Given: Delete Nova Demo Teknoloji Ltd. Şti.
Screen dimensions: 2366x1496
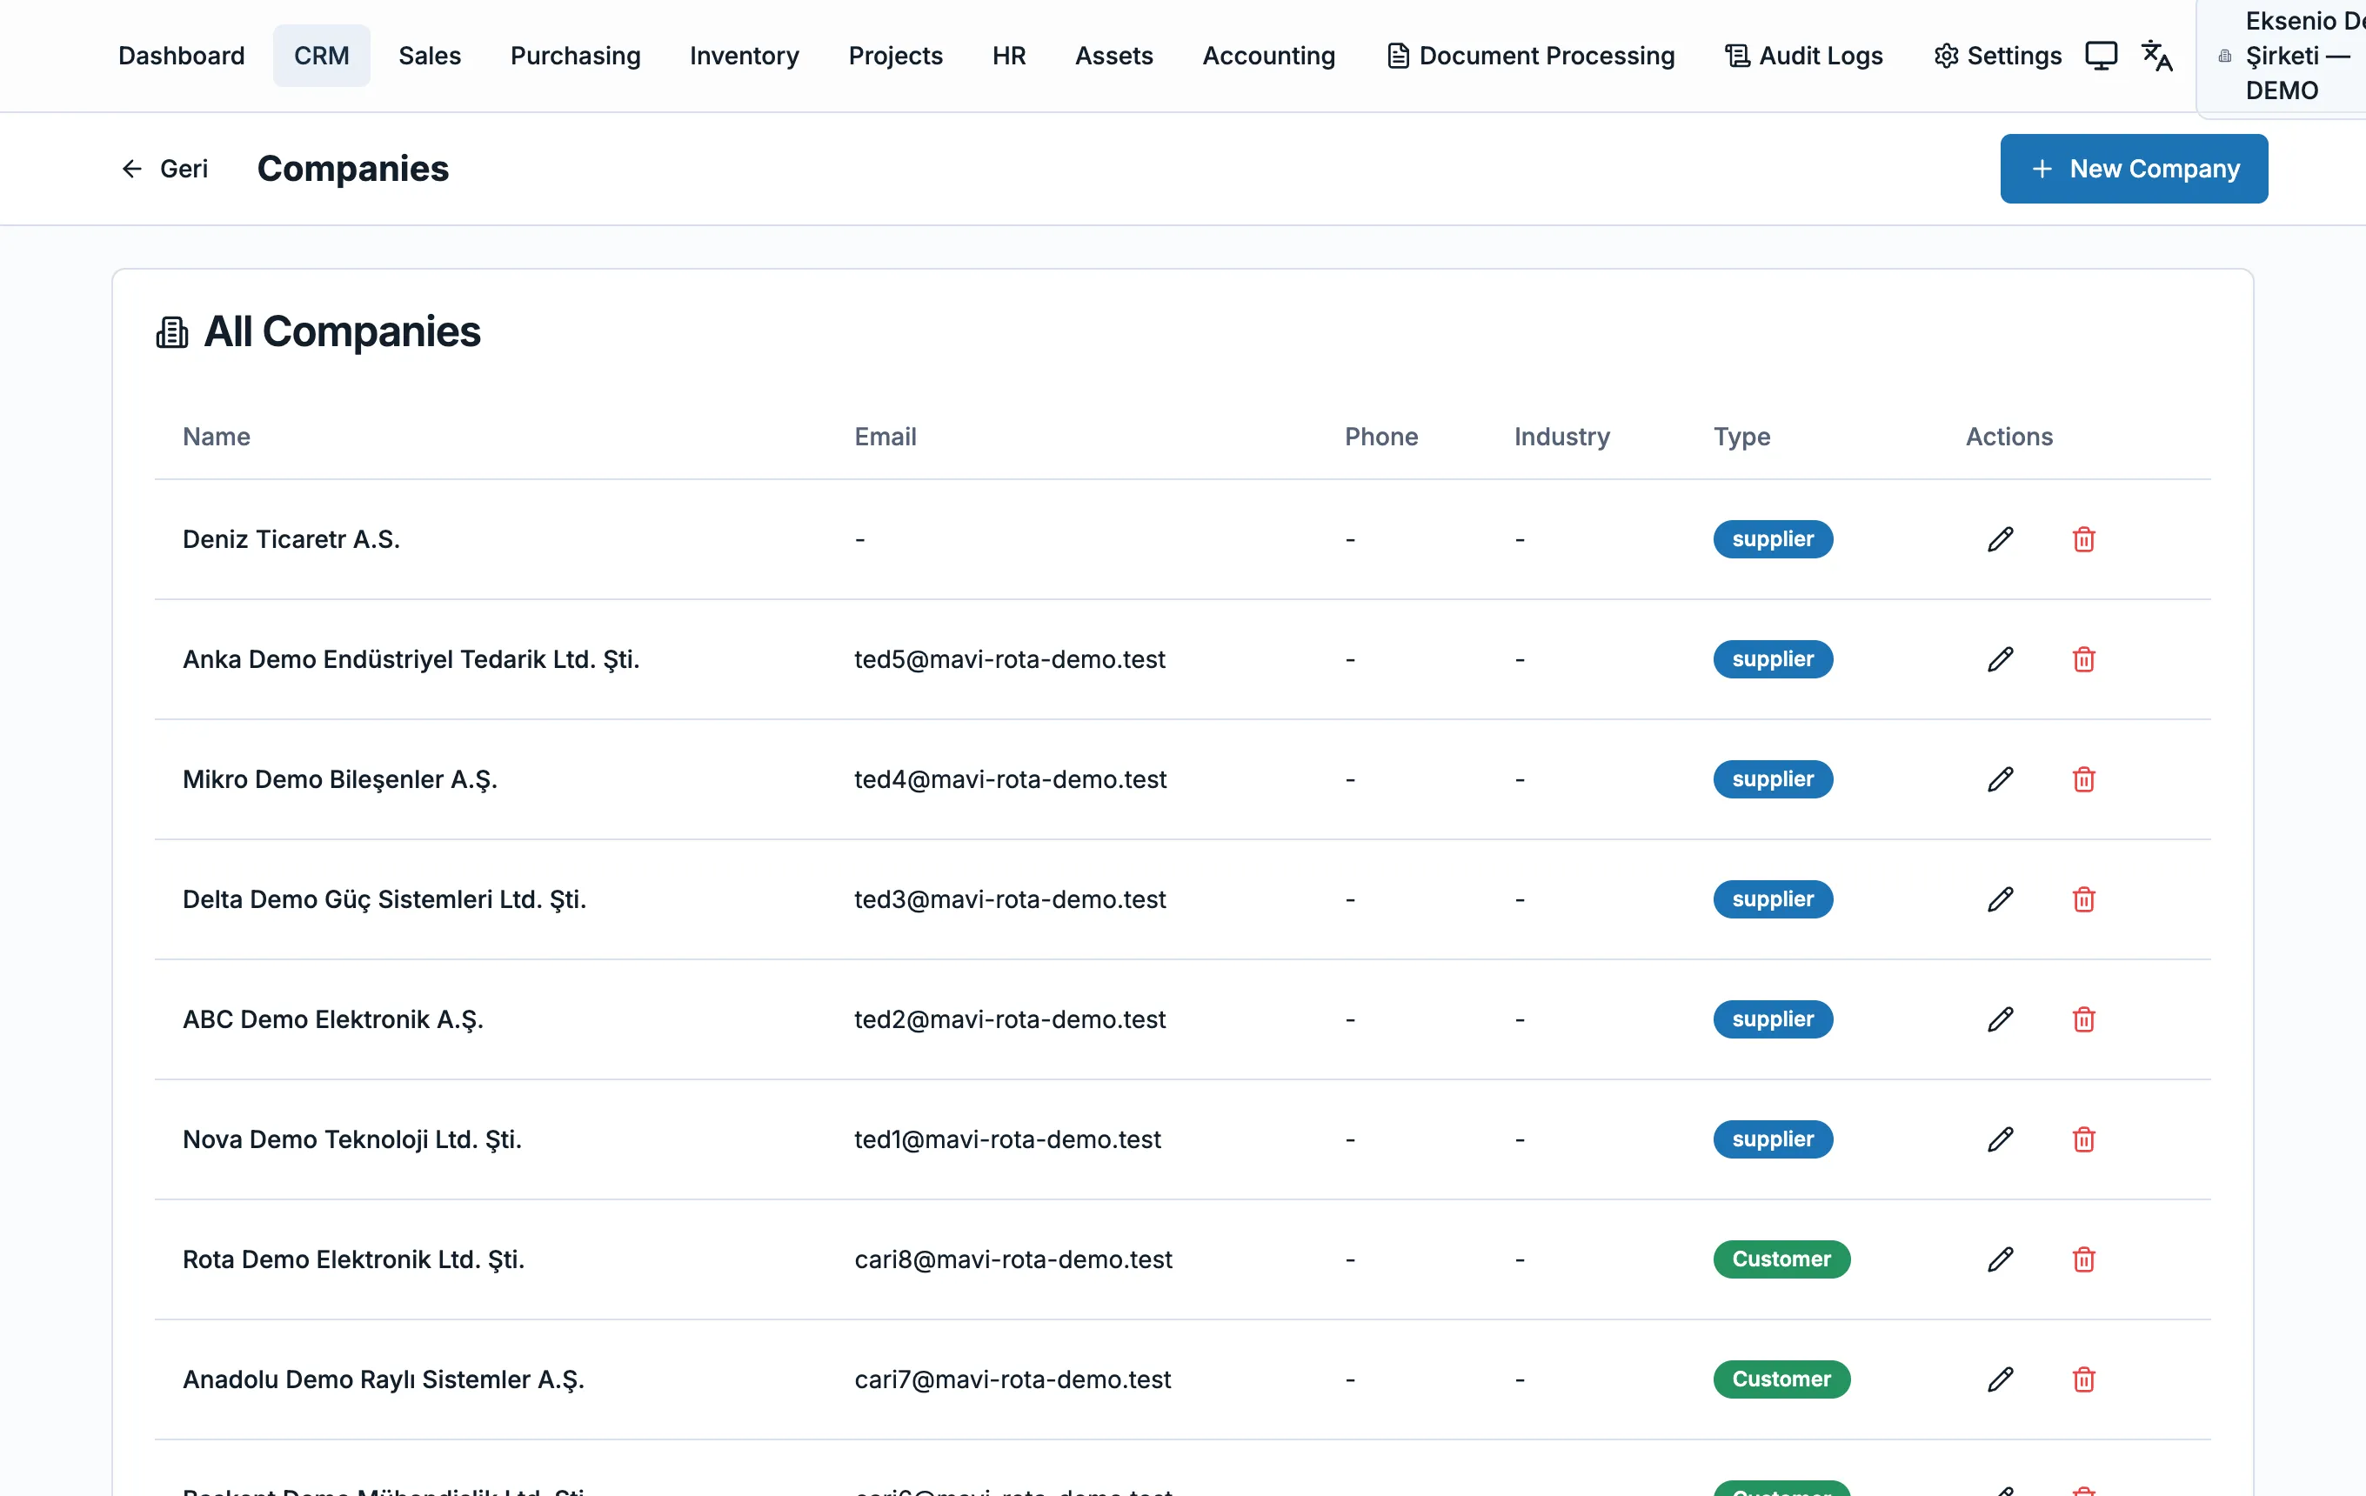Looking at the screenshot, I should (2083, 1139).
